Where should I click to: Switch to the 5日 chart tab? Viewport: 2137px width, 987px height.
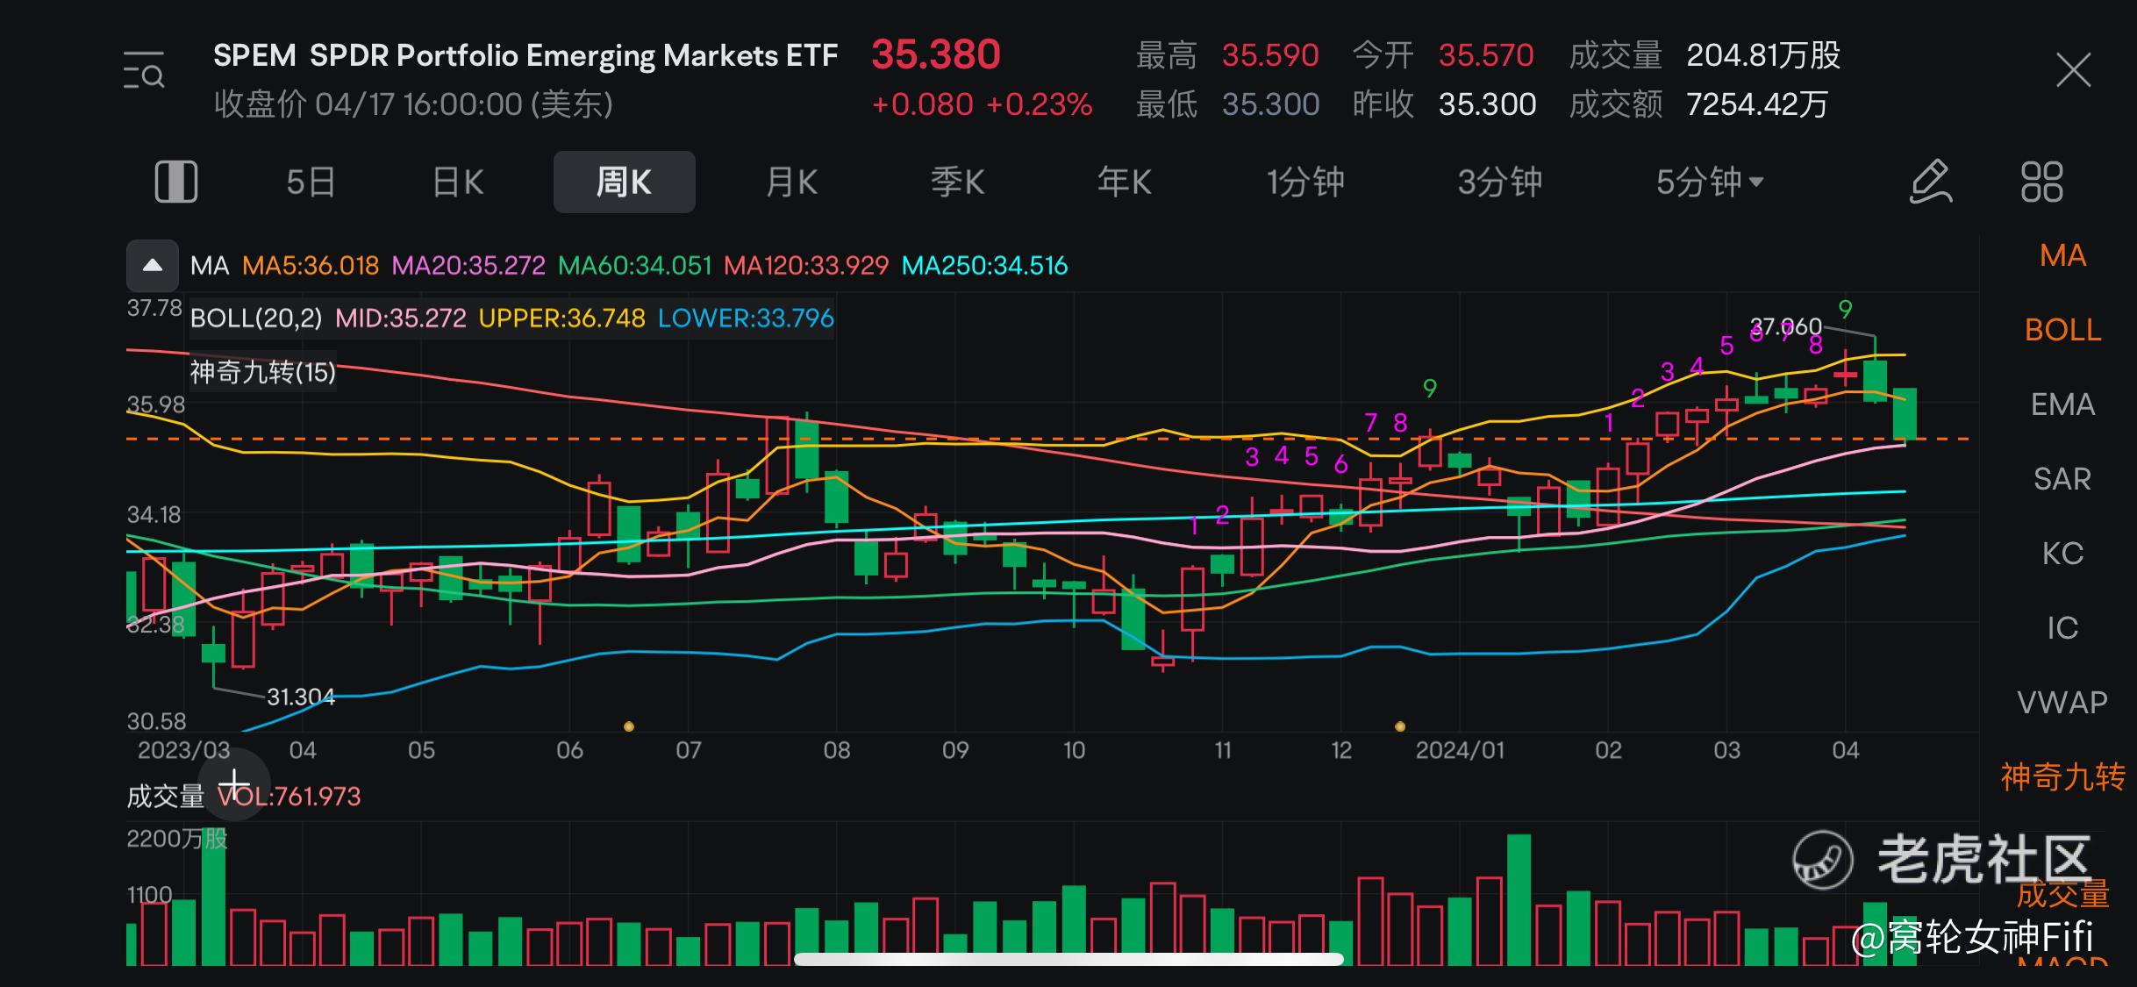[311, 182]
